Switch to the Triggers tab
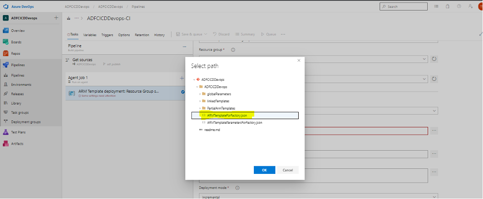This screenshot has height=199, width=483. [107, 35]
